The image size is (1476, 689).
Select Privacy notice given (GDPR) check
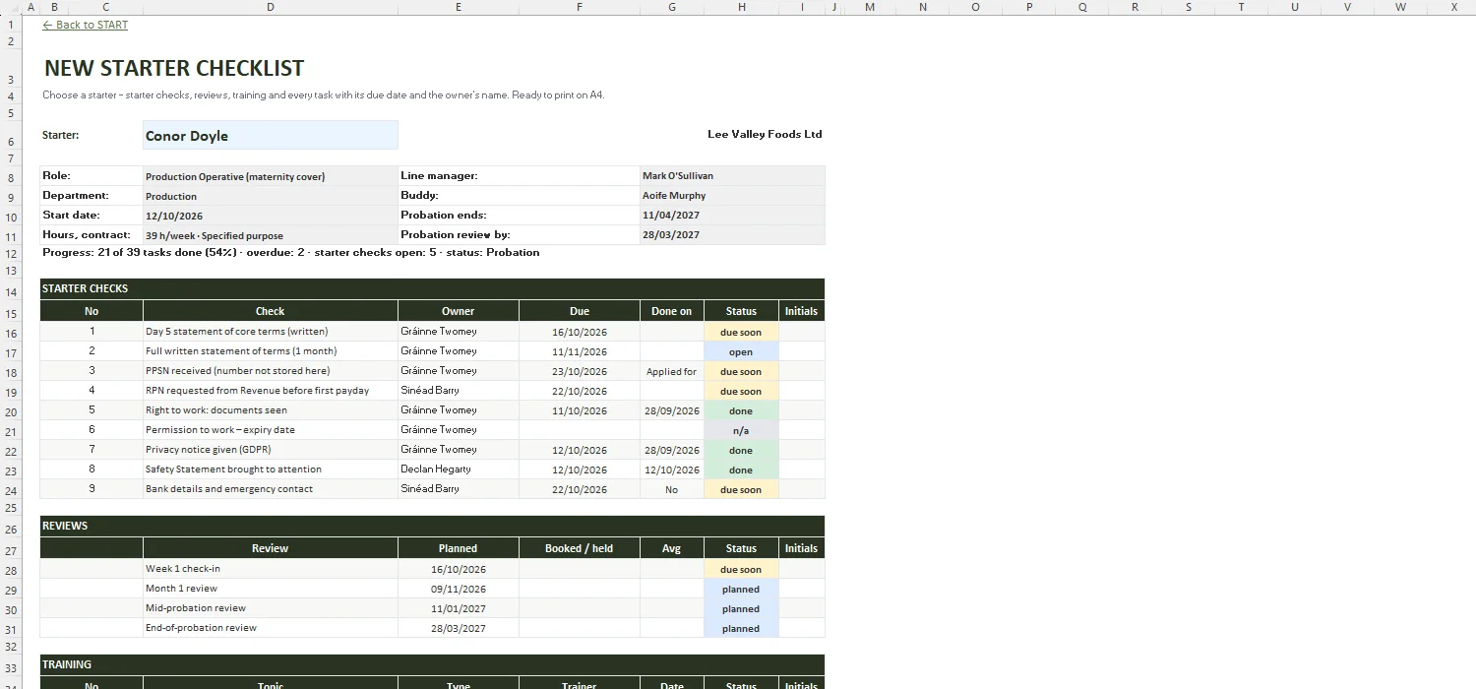[x=271, y=450]
